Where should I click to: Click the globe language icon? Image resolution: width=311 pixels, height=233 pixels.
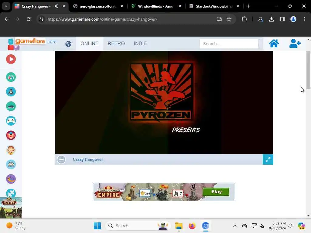(68, 44)
